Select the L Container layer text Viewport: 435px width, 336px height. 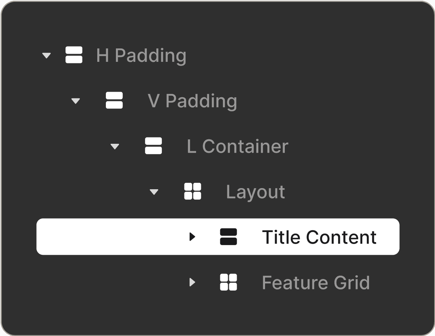(237, 146)
